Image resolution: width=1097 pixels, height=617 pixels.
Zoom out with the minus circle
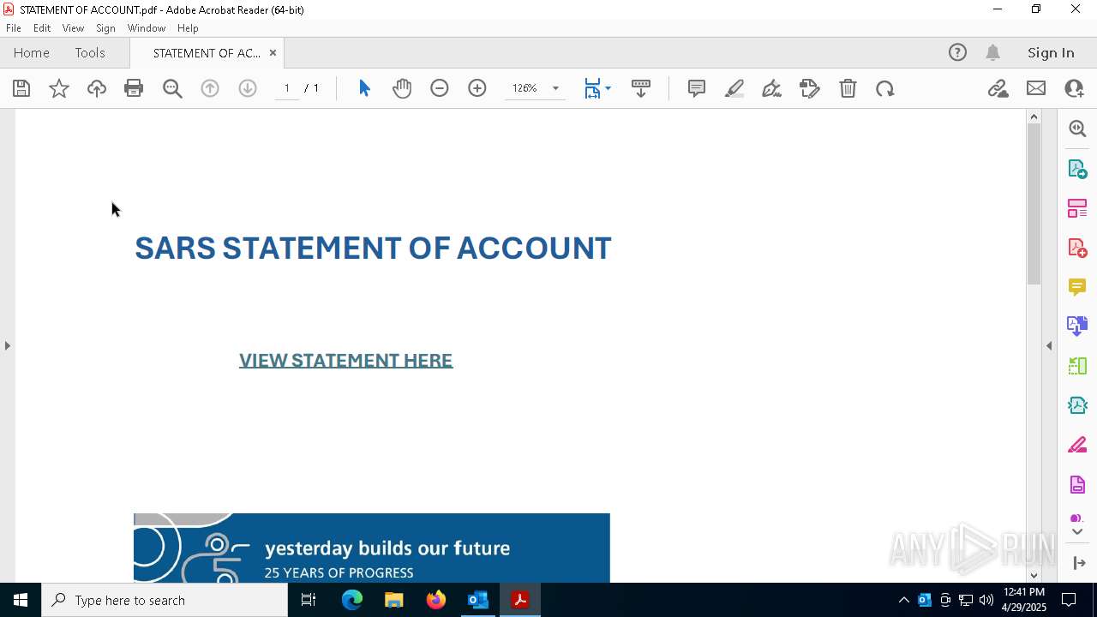pos(440,88)
